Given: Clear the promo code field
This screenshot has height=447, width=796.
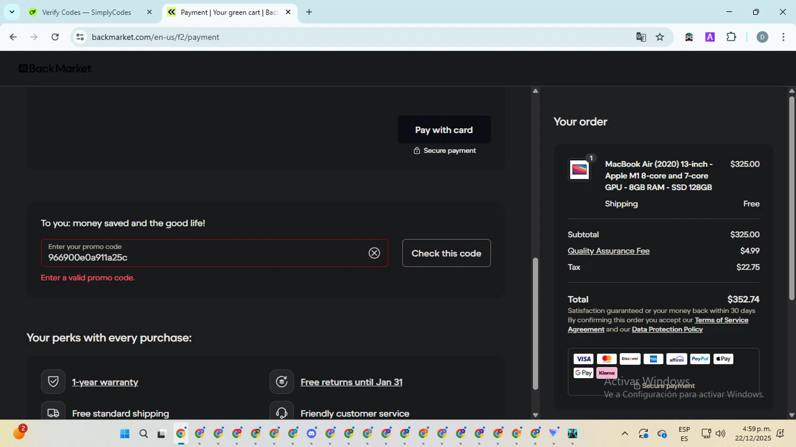Looking at the screenshot, I should coord(374,253).
